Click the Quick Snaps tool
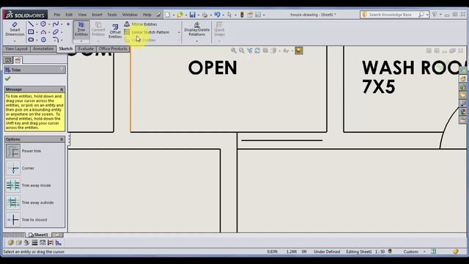The width and height of the screenshot is (469, 264). coord(219,29)
